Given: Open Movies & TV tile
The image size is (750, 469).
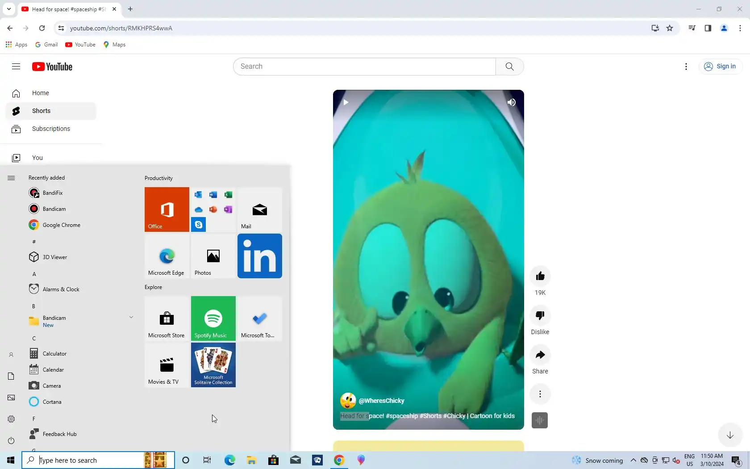Looking at the screenshot, I should 167,365.
